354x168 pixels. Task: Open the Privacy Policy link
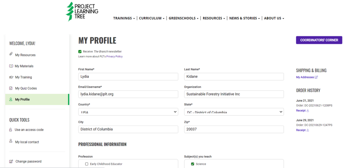coord(114,57)
